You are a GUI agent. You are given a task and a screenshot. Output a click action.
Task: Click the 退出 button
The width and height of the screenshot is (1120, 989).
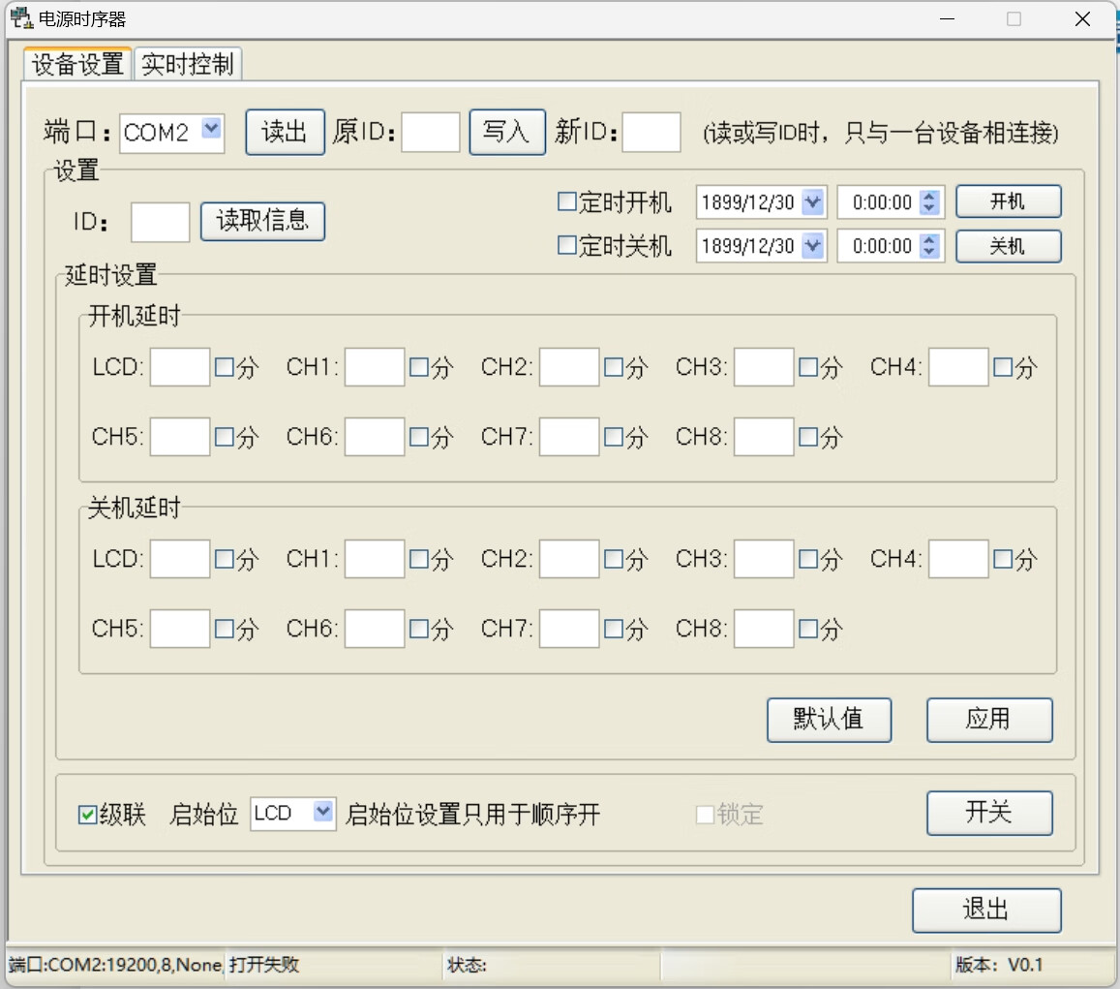point(986,911)
